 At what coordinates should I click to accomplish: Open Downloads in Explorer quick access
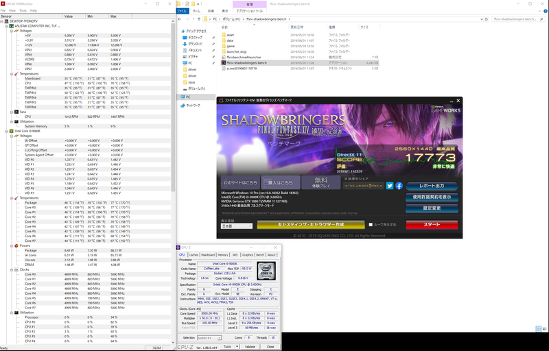click(x=196, y=44)
